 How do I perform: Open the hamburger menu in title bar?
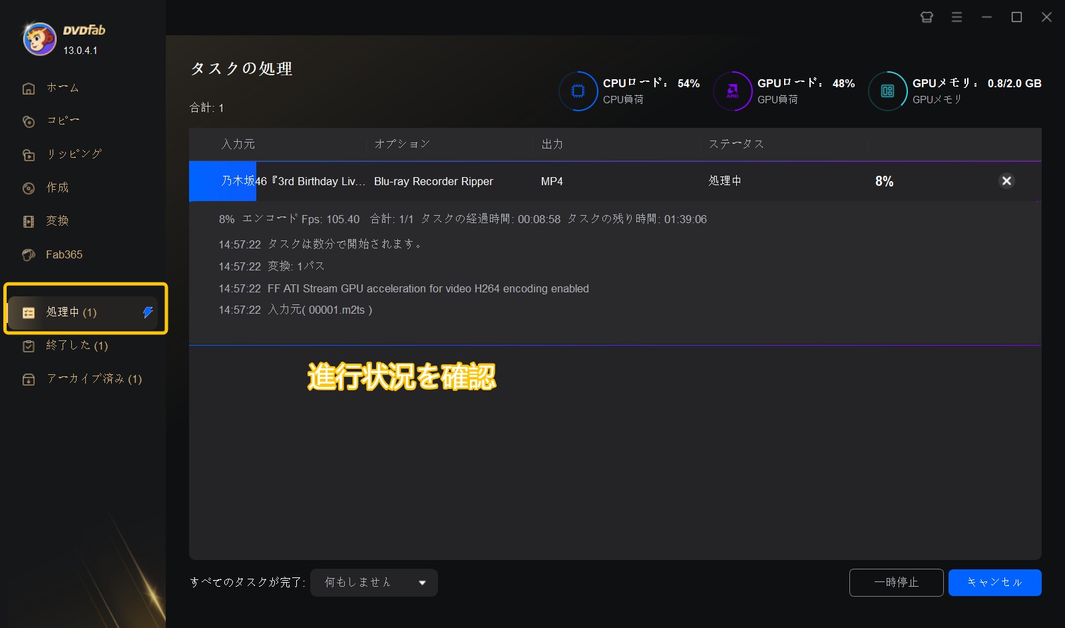point(957,17)
